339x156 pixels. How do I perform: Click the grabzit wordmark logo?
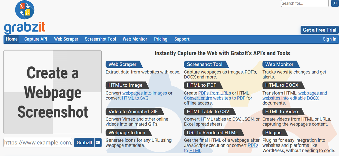[x=25, y=28]
